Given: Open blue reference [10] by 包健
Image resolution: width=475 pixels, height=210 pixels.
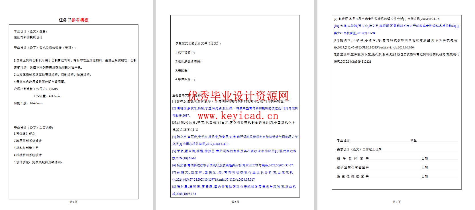Looking at the screenshot, I should pyautogui.click(x=396, y=26).
